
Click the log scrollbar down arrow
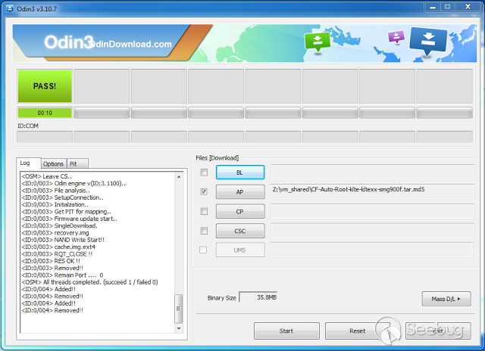pos(179,328)
